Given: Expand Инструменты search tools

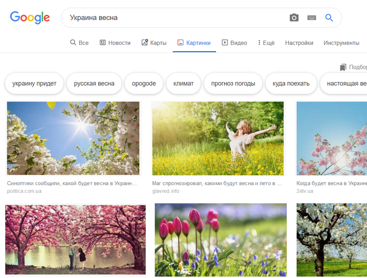Looking at the screenshot, I should point(341,43).
